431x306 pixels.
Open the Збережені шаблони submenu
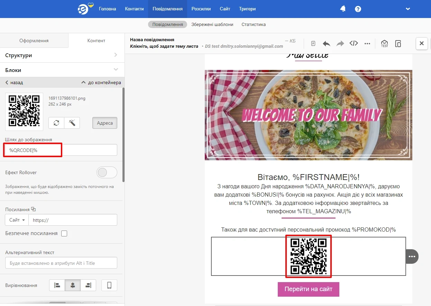[212, 25]
